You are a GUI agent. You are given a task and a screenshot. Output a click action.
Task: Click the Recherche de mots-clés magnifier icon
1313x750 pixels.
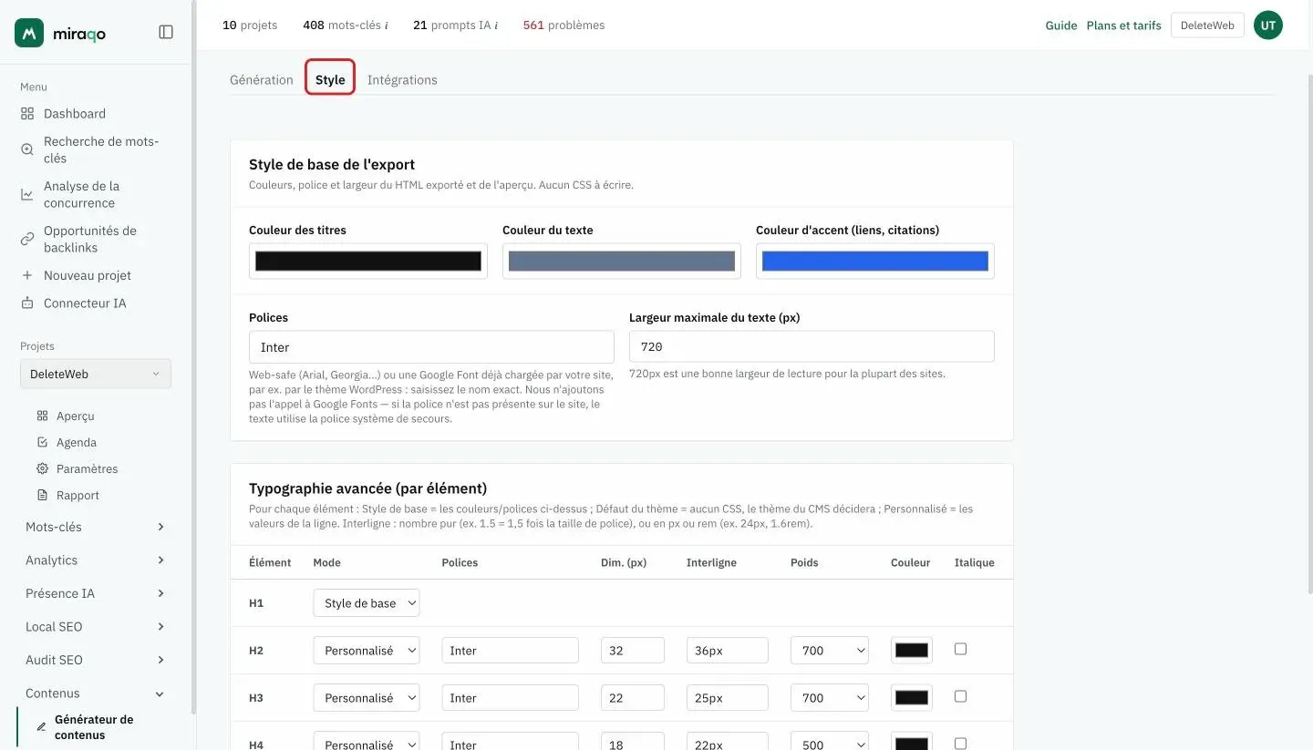click(27, 149)
